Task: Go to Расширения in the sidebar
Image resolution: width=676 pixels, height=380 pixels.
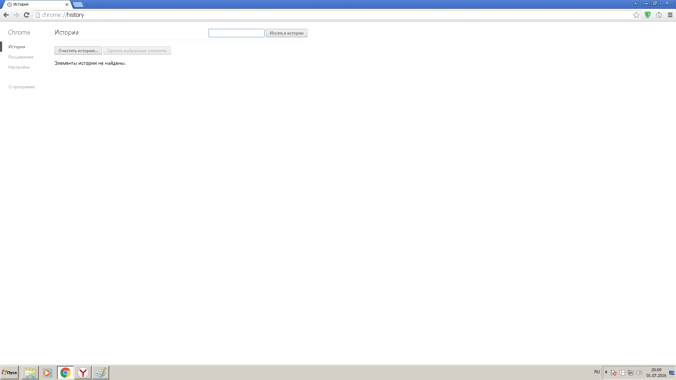Action: point(21,57)
